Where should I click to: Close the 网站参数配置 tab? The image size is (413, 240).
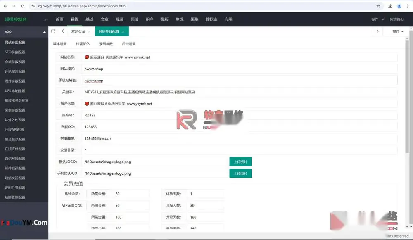pos(123,32)
